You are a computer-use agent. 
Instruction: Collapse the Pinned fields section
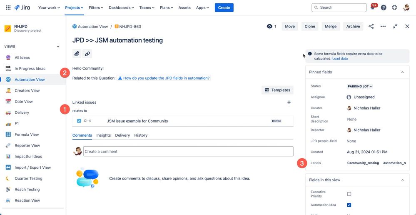click(403, 72)
